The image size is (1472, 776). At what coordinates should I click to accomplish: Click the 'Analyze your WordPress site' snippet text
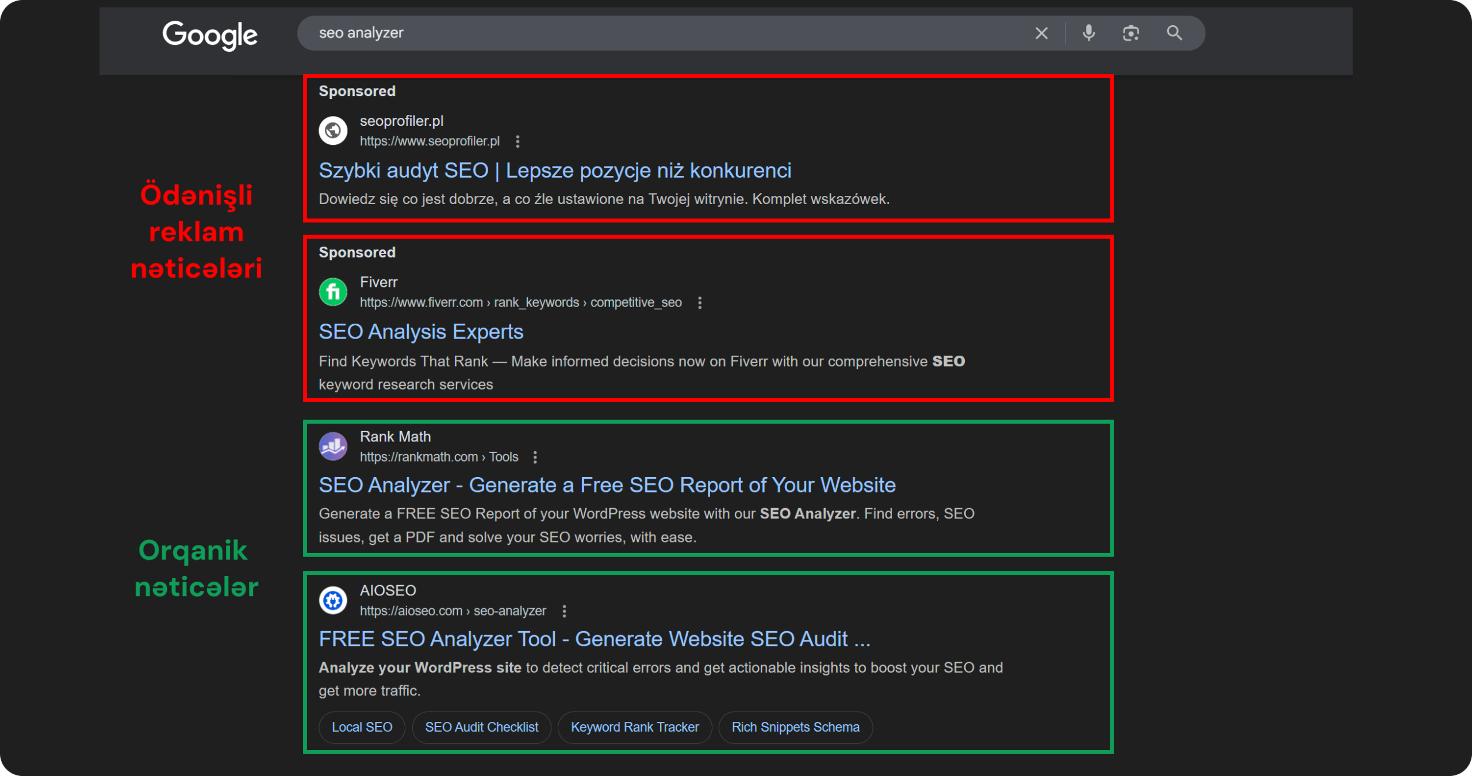pyautogui.click(x=661, y=679)
